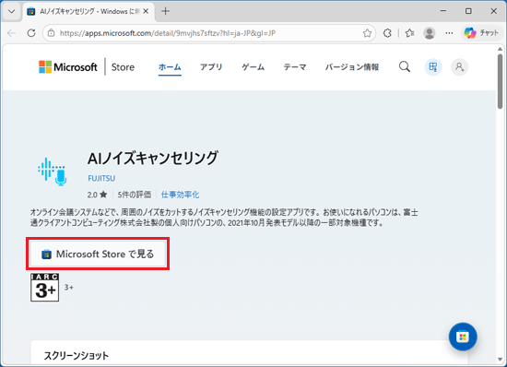This screenshot has width=507, height=367.
Task: Select the ホーム navigation tab
Action: point(170,67)
